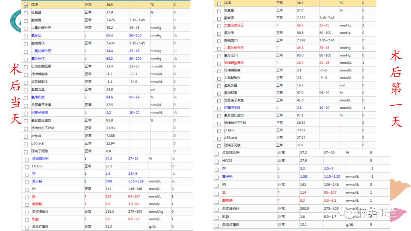This screenshot has height=231, width=411.
Task: Check 阴离子间隙 3.2 row box in 术后当天 table
Action: tap(26, 113)
